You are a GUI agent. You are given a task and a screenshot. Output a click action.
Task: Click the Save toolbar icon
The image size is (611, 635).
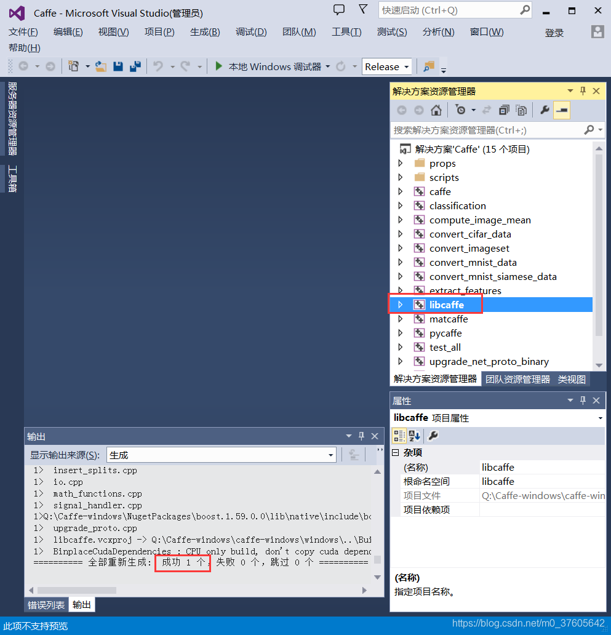point(118,66)
